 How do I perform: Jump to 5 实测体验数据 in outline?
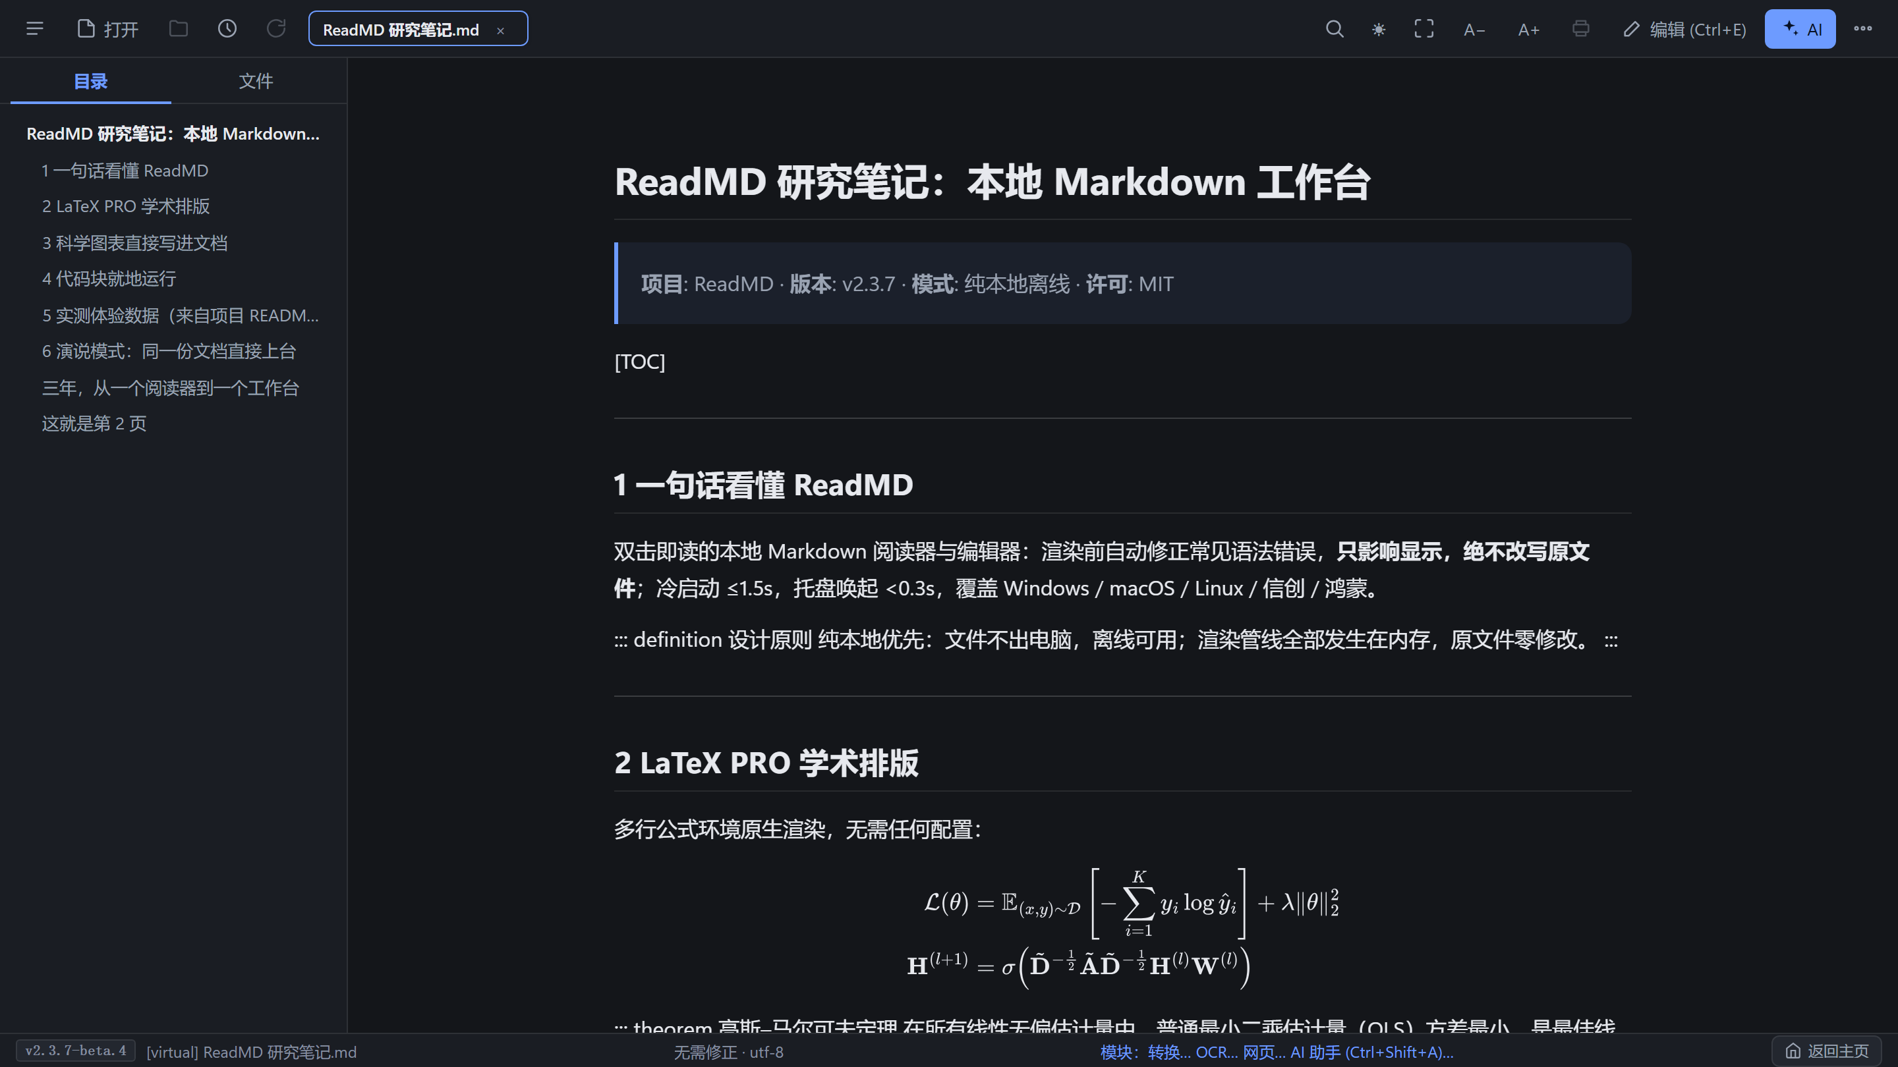click(181, 315)
